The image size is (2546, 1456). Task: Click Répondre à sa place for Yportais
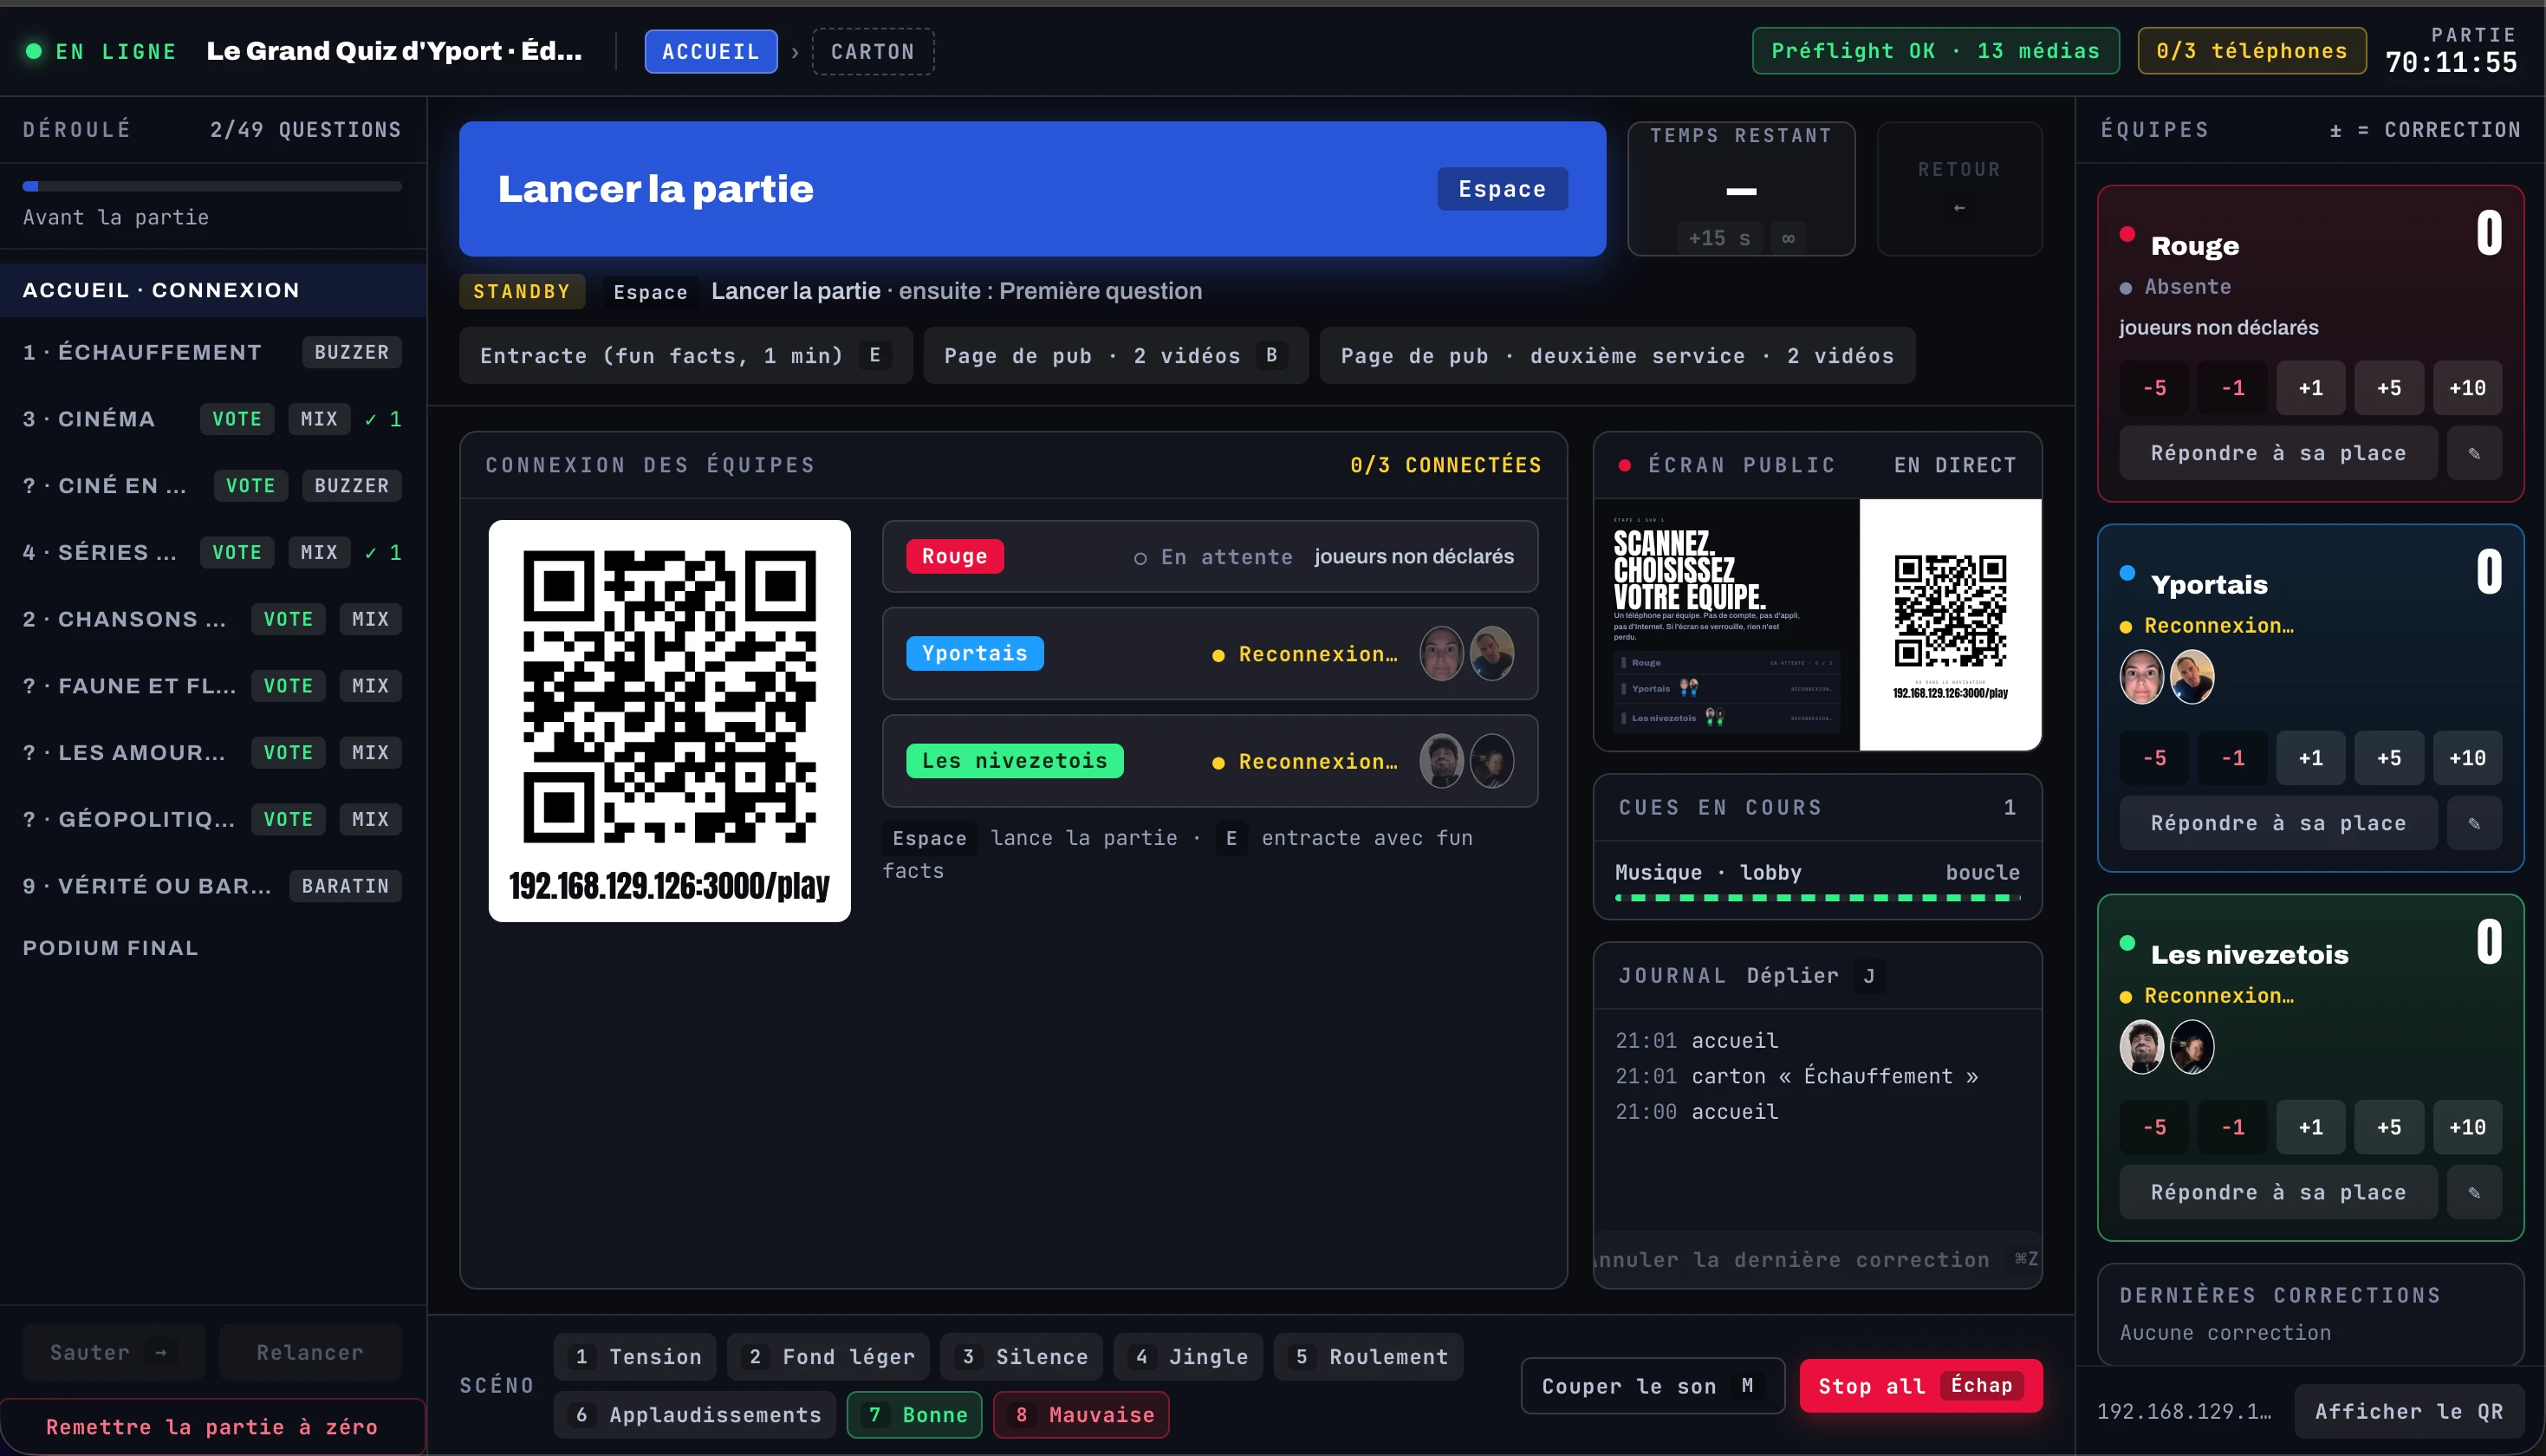(2278, 823)
